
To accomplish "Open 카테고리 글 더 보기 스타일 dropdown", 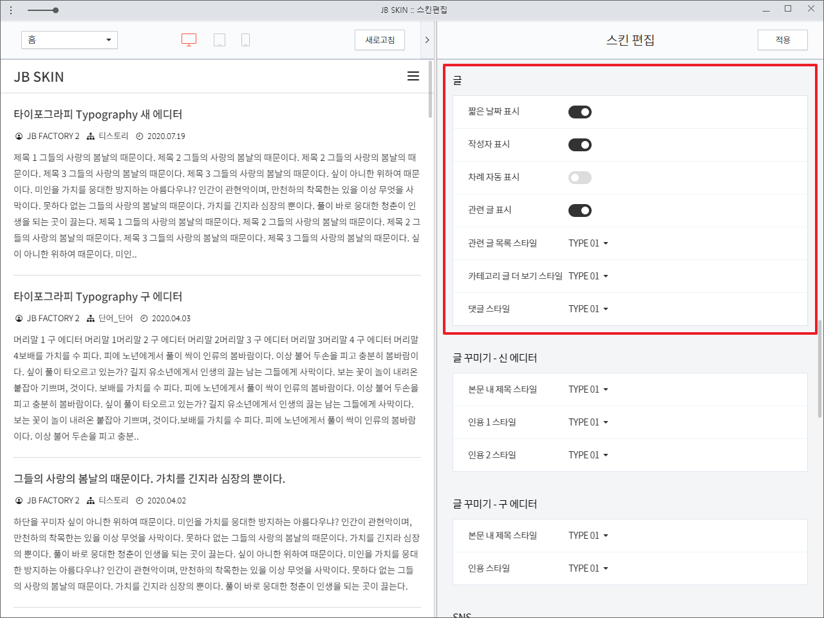I will pos(588,276).
